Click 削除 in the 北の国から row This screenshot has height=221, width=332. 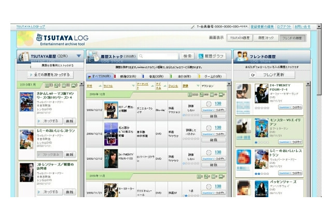coord(213,140)
